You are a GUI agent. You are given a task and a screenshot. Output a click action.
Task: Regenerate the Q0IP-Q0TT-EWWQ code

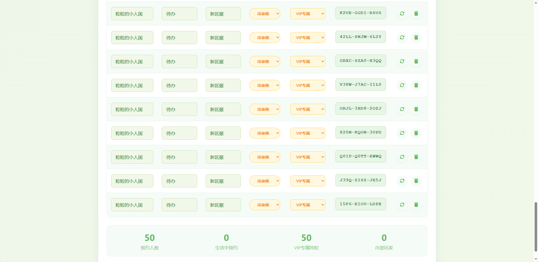tap(402, 157)
